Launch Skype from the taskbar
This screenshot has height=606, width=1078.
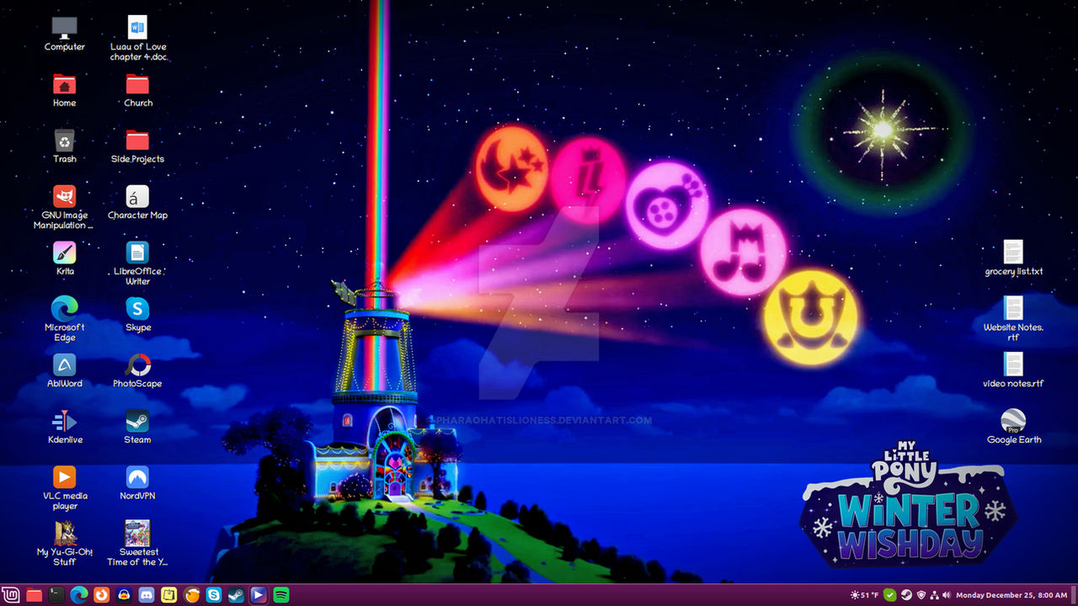pos(215,595)
